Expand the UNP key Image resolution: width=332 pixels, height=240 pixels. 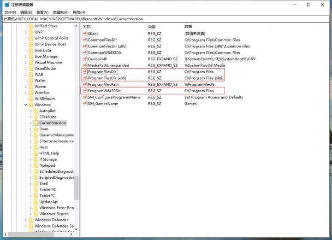pyautogui.click(x=26, y=32)
